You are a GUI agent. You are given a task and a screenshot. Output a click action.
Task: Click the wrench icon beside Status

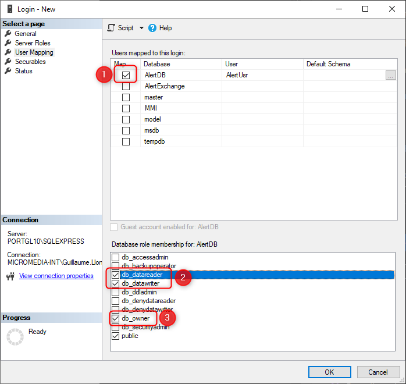pos(8,71)
